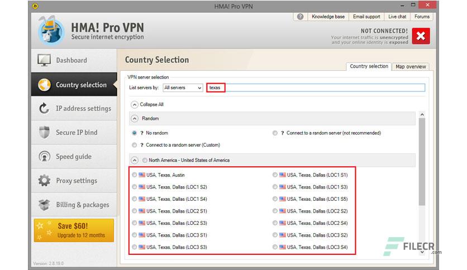Open Billing & packages panel
This screenshot has height=270, width=467.
[74, 205]
